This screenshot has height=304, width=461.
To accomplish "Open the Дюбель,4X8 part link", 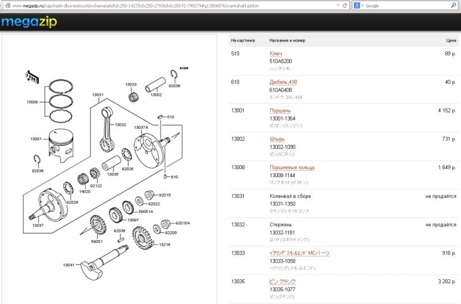I will [283, 82].
